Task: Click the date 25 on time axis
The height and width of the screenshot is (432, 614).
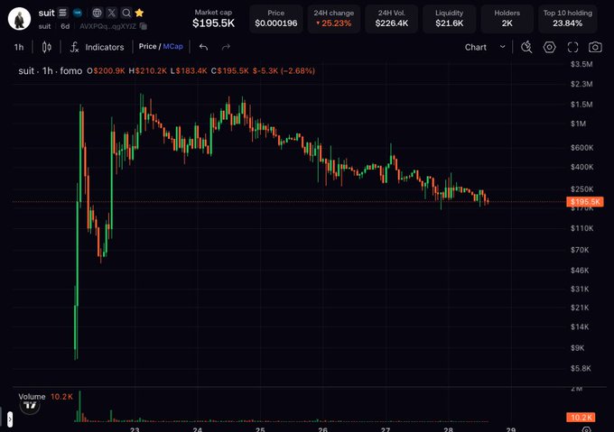Action: tap(260, 429)
